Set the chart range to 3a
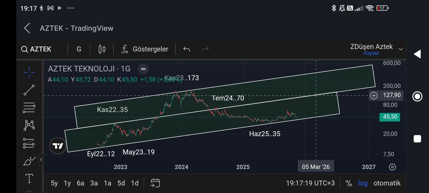 [x=94, y=183]
